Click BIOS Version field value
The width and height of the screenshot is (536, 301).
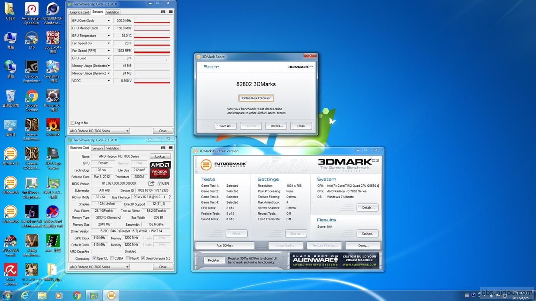(x=119, y=184)
